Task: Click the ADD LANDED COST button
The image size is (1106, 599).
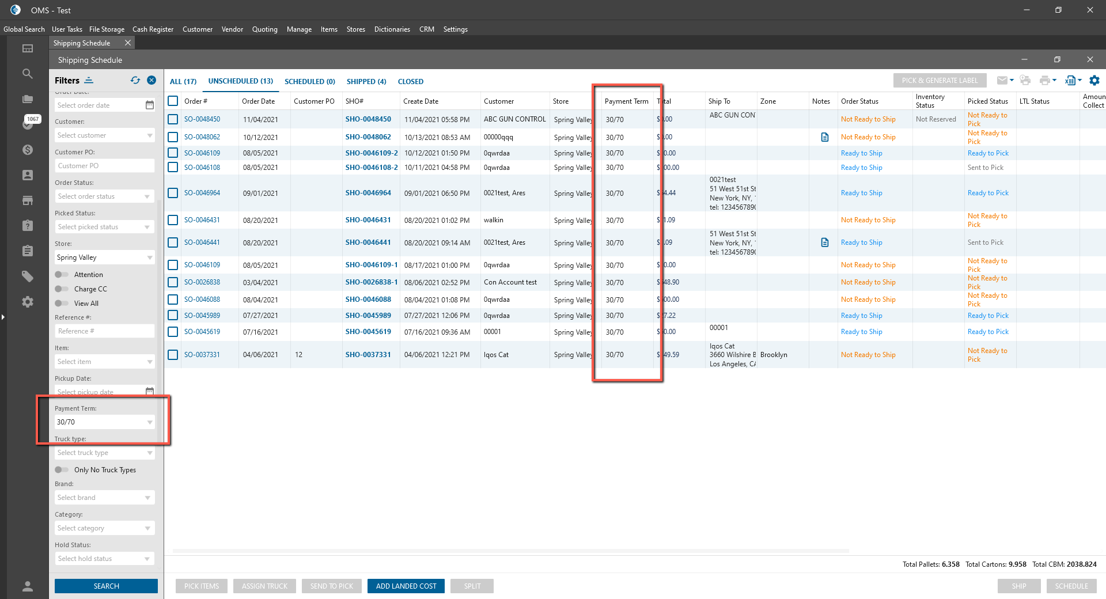Action: (406, 586)
